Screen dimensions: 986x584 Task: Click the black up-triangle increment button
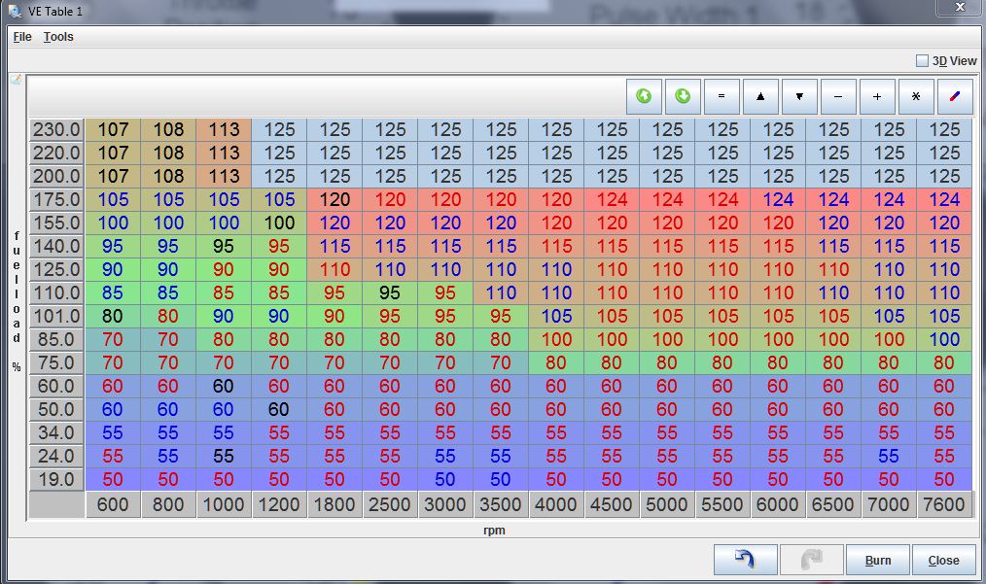tap(760, 97)
